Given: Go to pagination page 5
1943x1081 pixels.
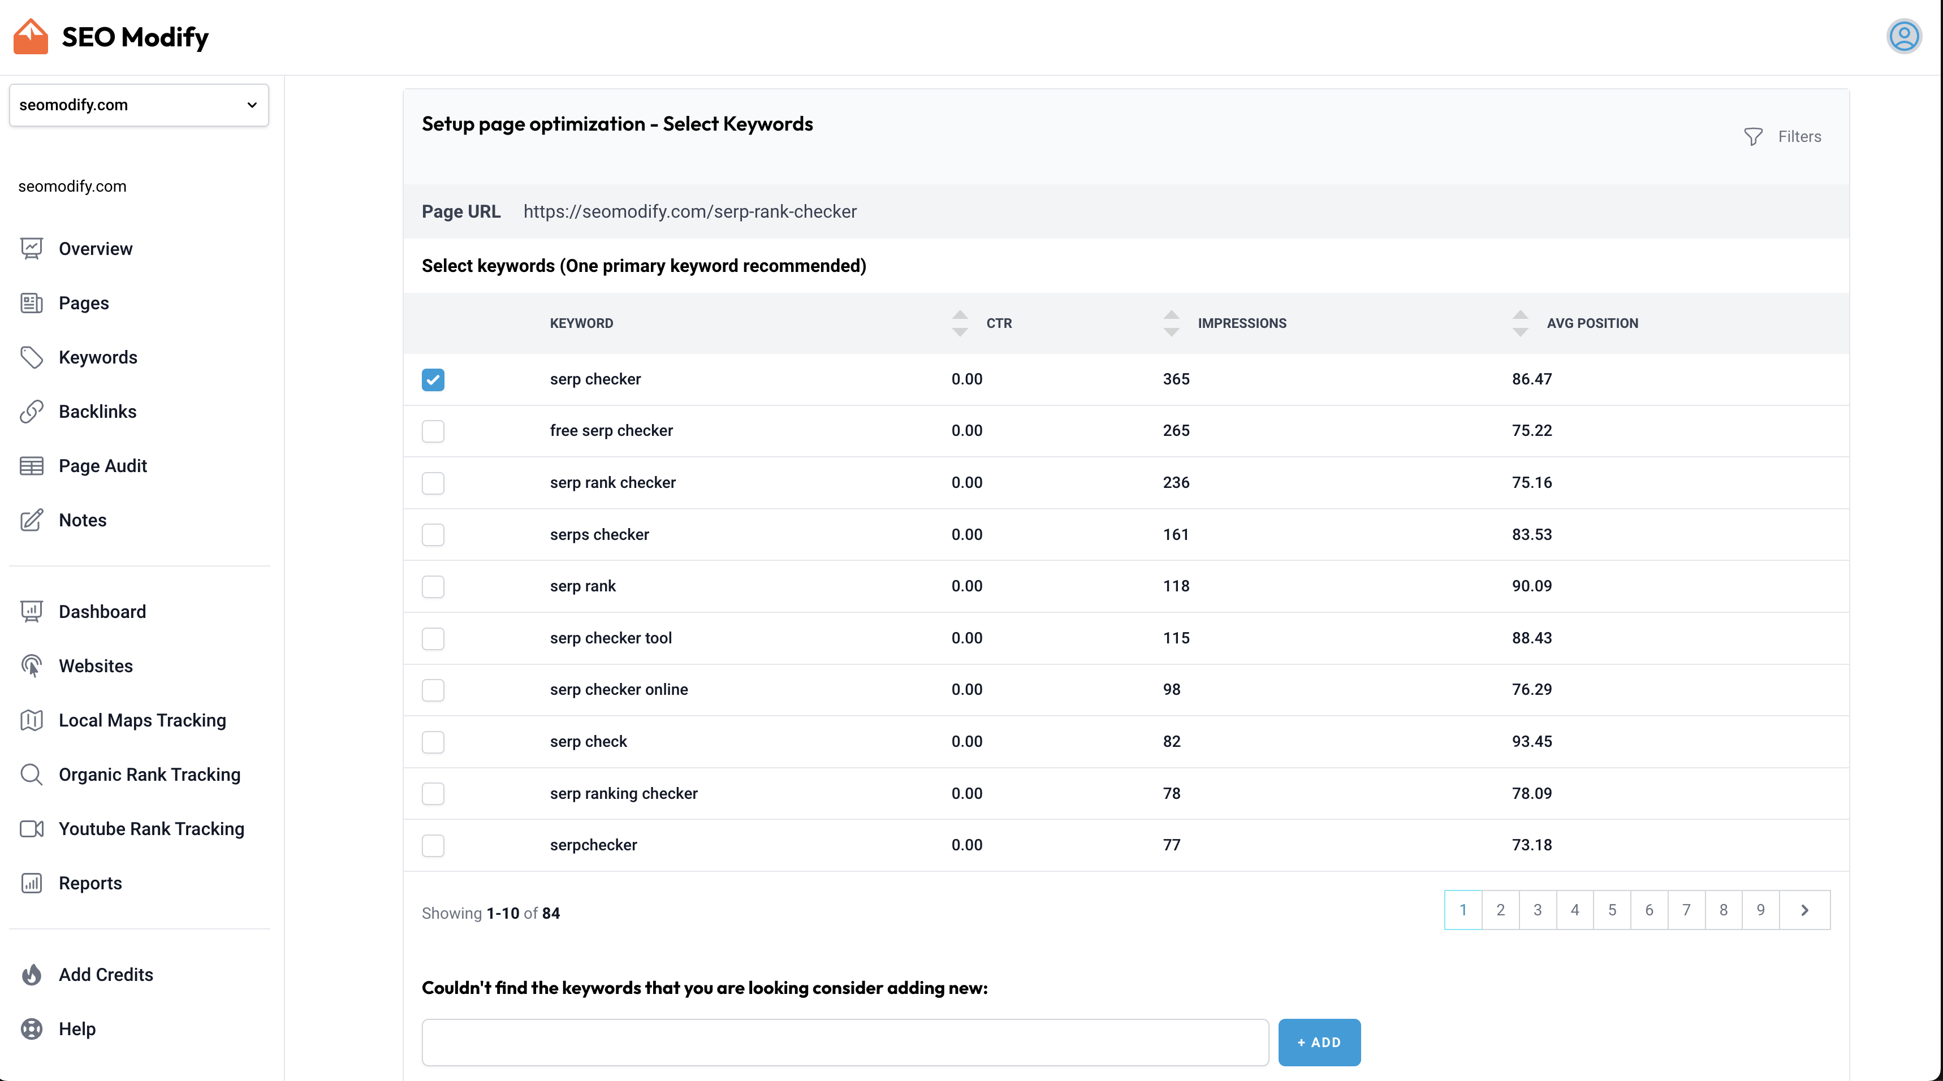Looking at the screenshot, I should click(1612, 910).
